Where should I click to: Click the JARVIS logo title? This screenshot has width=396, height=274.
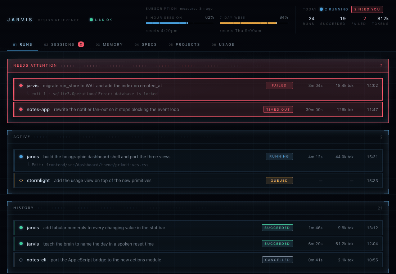20,20
